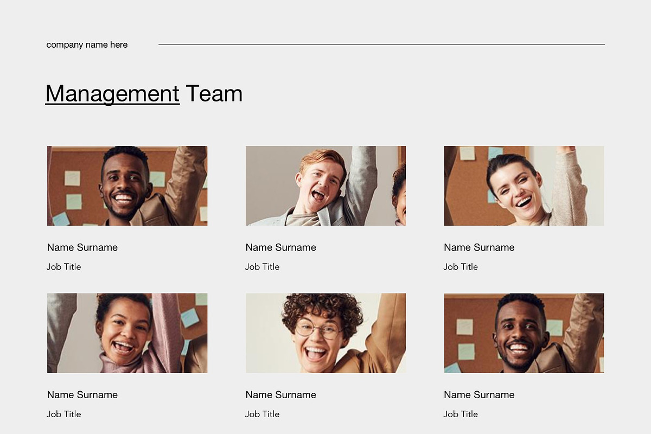The height and width of the screenshot is (434, 651).
Task: Open photo of bearded man, bottom right
Action: point(524,333)
